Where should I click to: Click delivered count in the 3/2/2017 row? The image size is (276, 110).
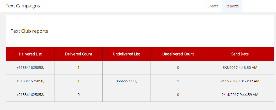78,68
